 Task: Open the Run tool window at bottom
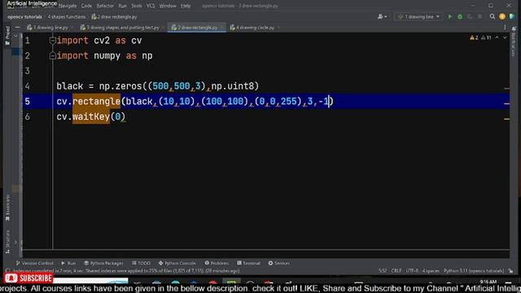tap(68, 263)
